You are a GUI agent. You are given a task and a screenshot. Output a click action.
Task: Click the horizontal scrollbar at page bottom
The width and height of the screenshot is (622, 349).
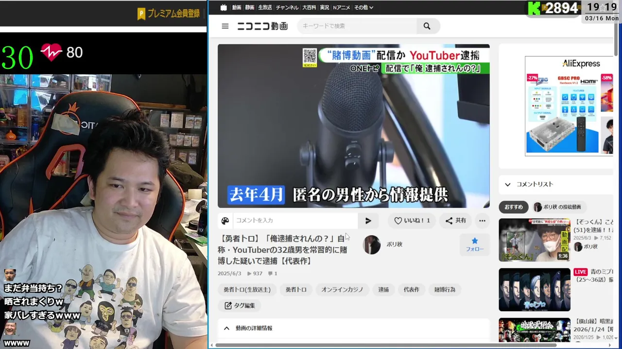pyautogui.click(x=386, y=345)
